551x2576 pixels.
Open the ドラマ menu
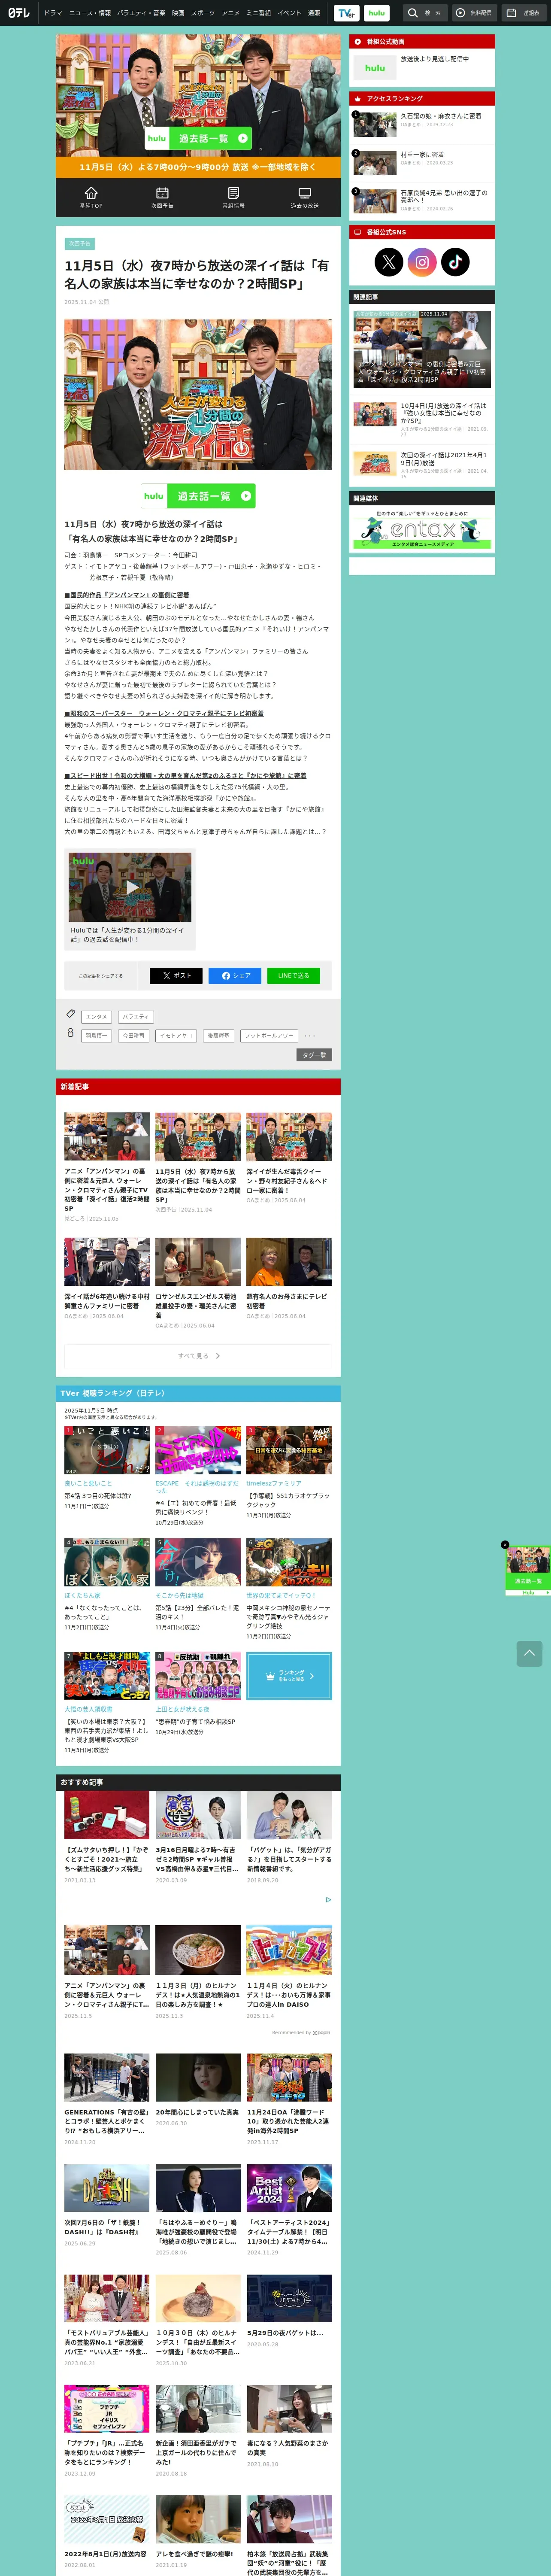pyautogui.click(x=53, y=13)
